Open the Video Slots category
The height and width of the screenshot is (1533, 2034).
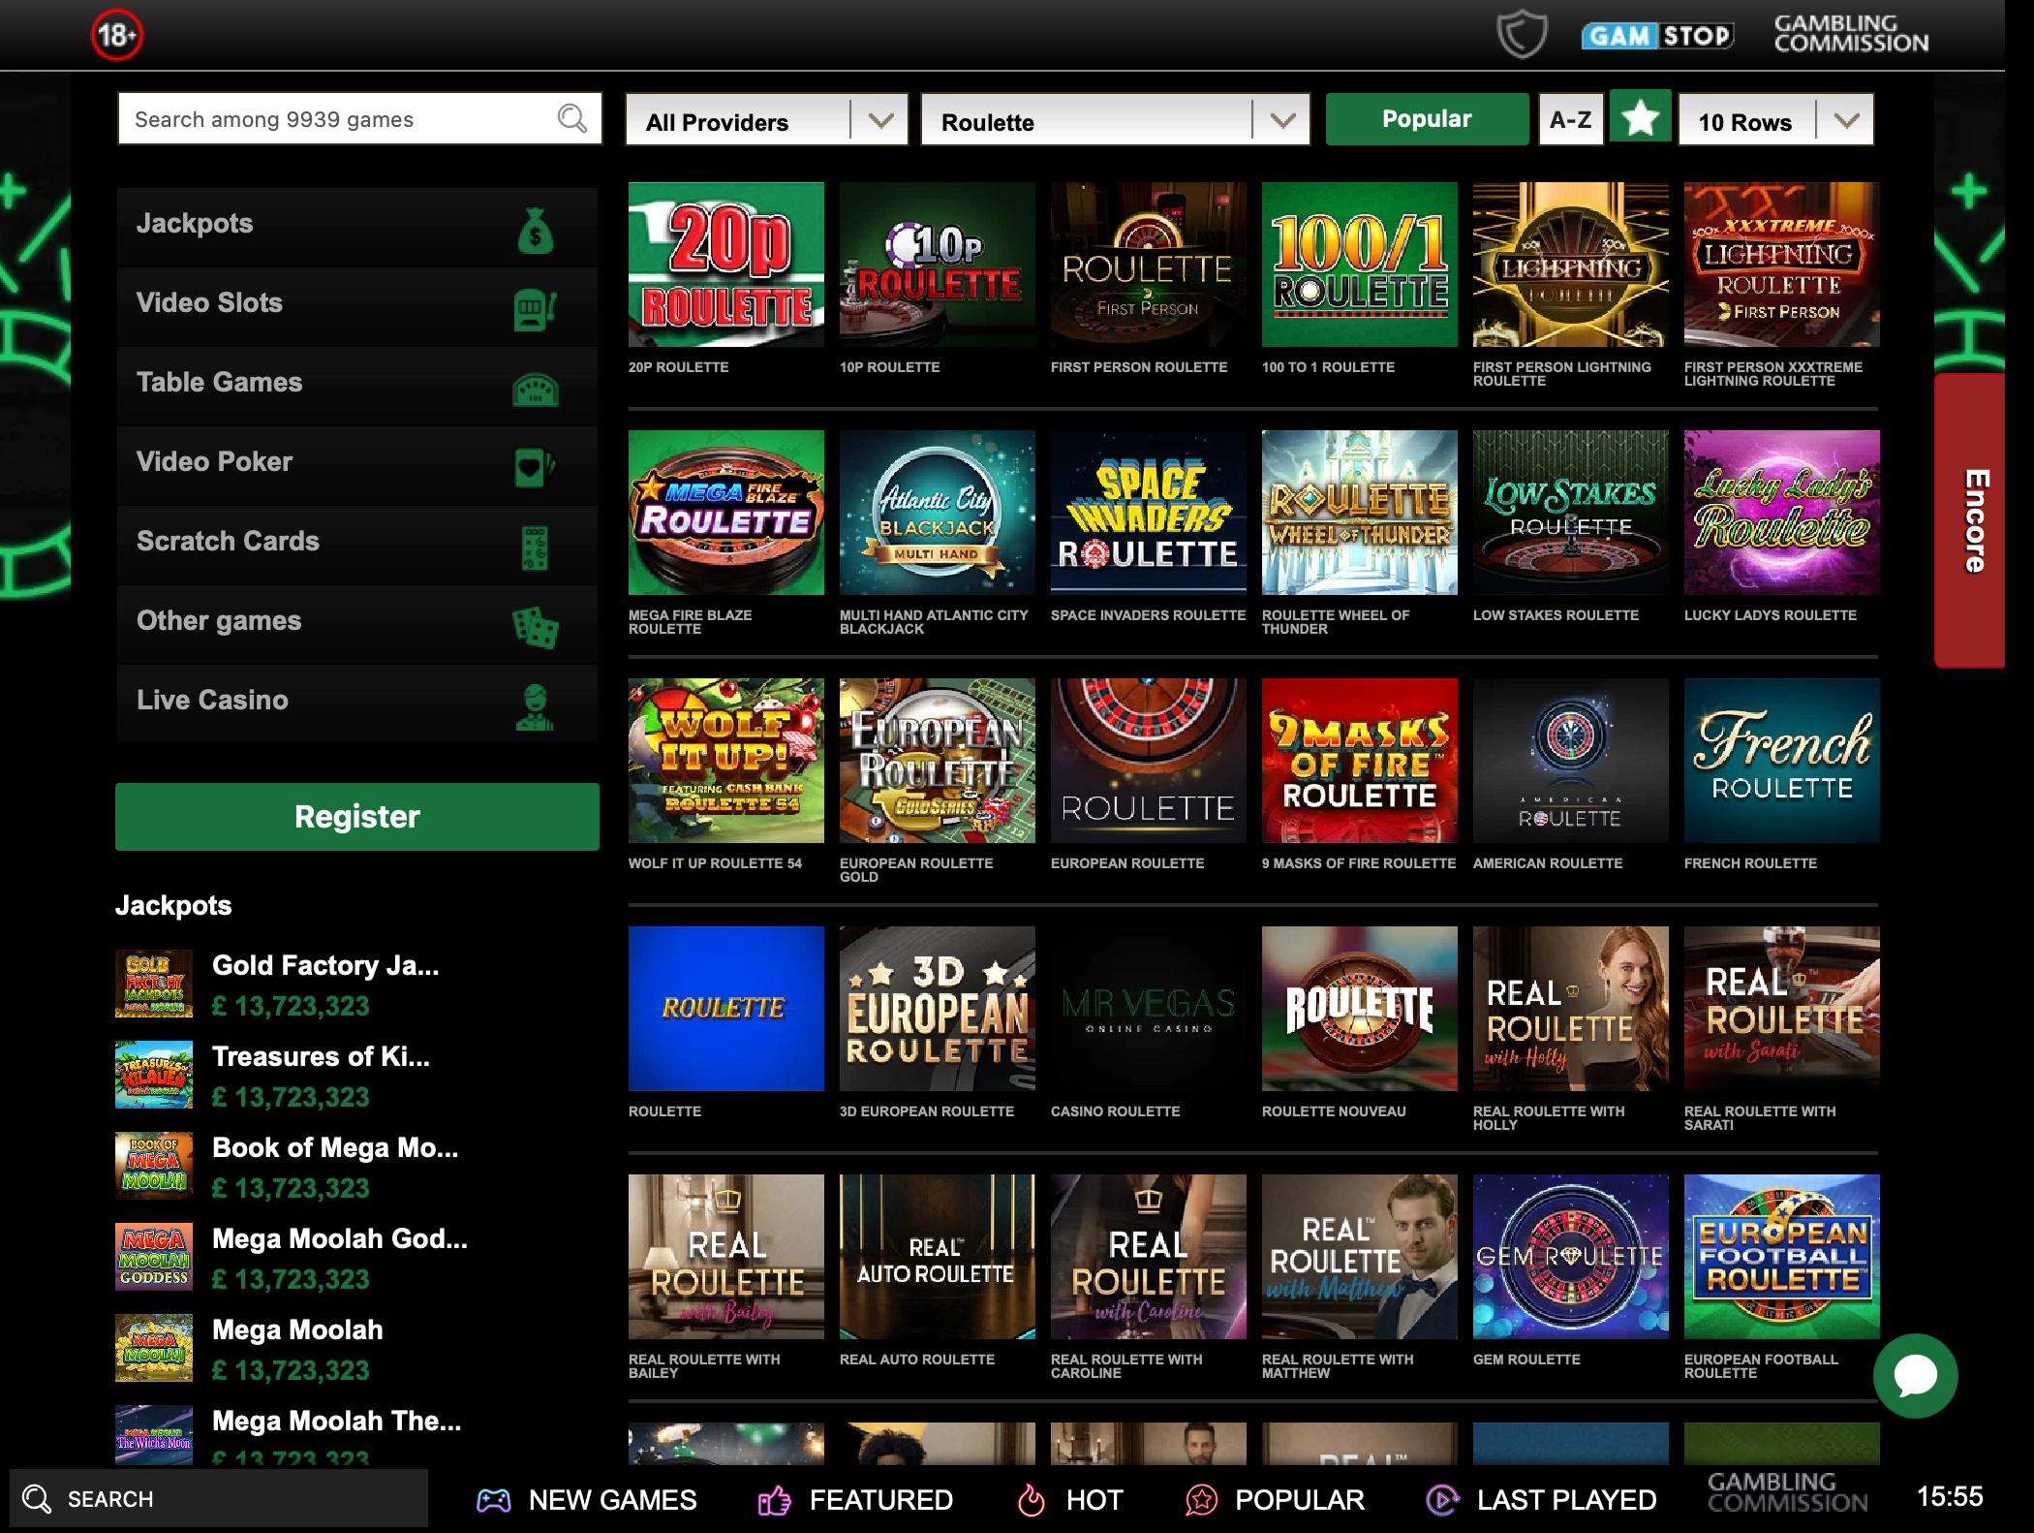pos(357,303)
